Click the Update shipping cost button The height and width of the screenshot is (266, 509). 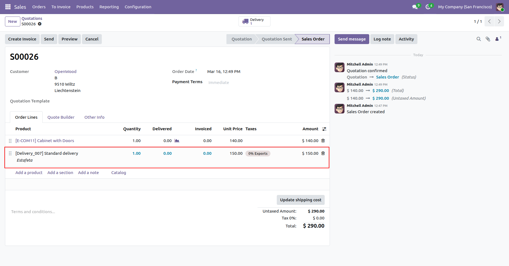coord(300,200)
